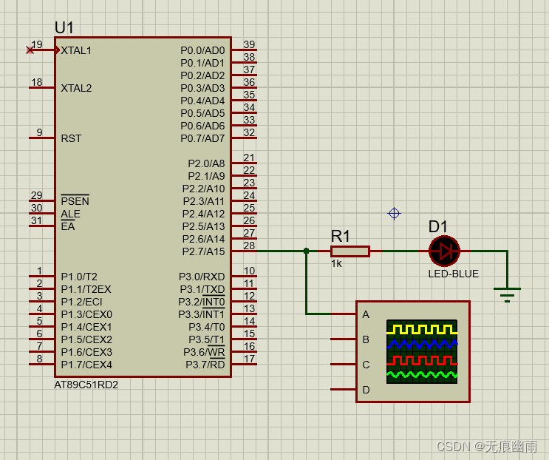Viewport: 549px width, 460px height.
Task: Select the oscilloscope instrument screen
Action: point(422,351)
